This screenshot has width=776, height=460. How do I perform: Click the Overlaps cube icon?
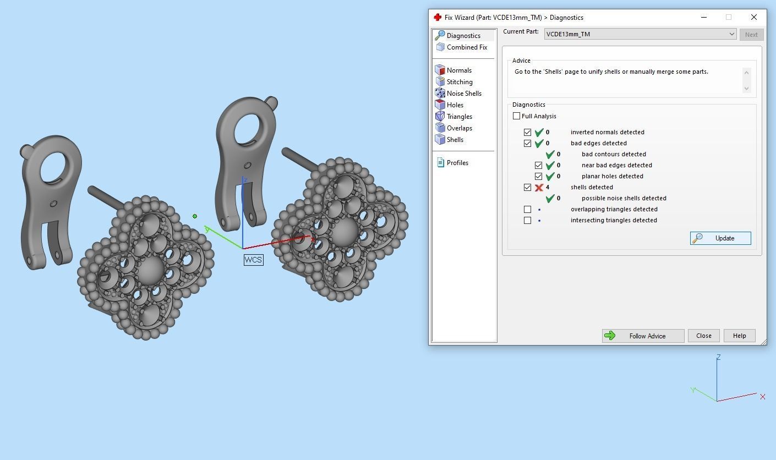tap(440, 128)
